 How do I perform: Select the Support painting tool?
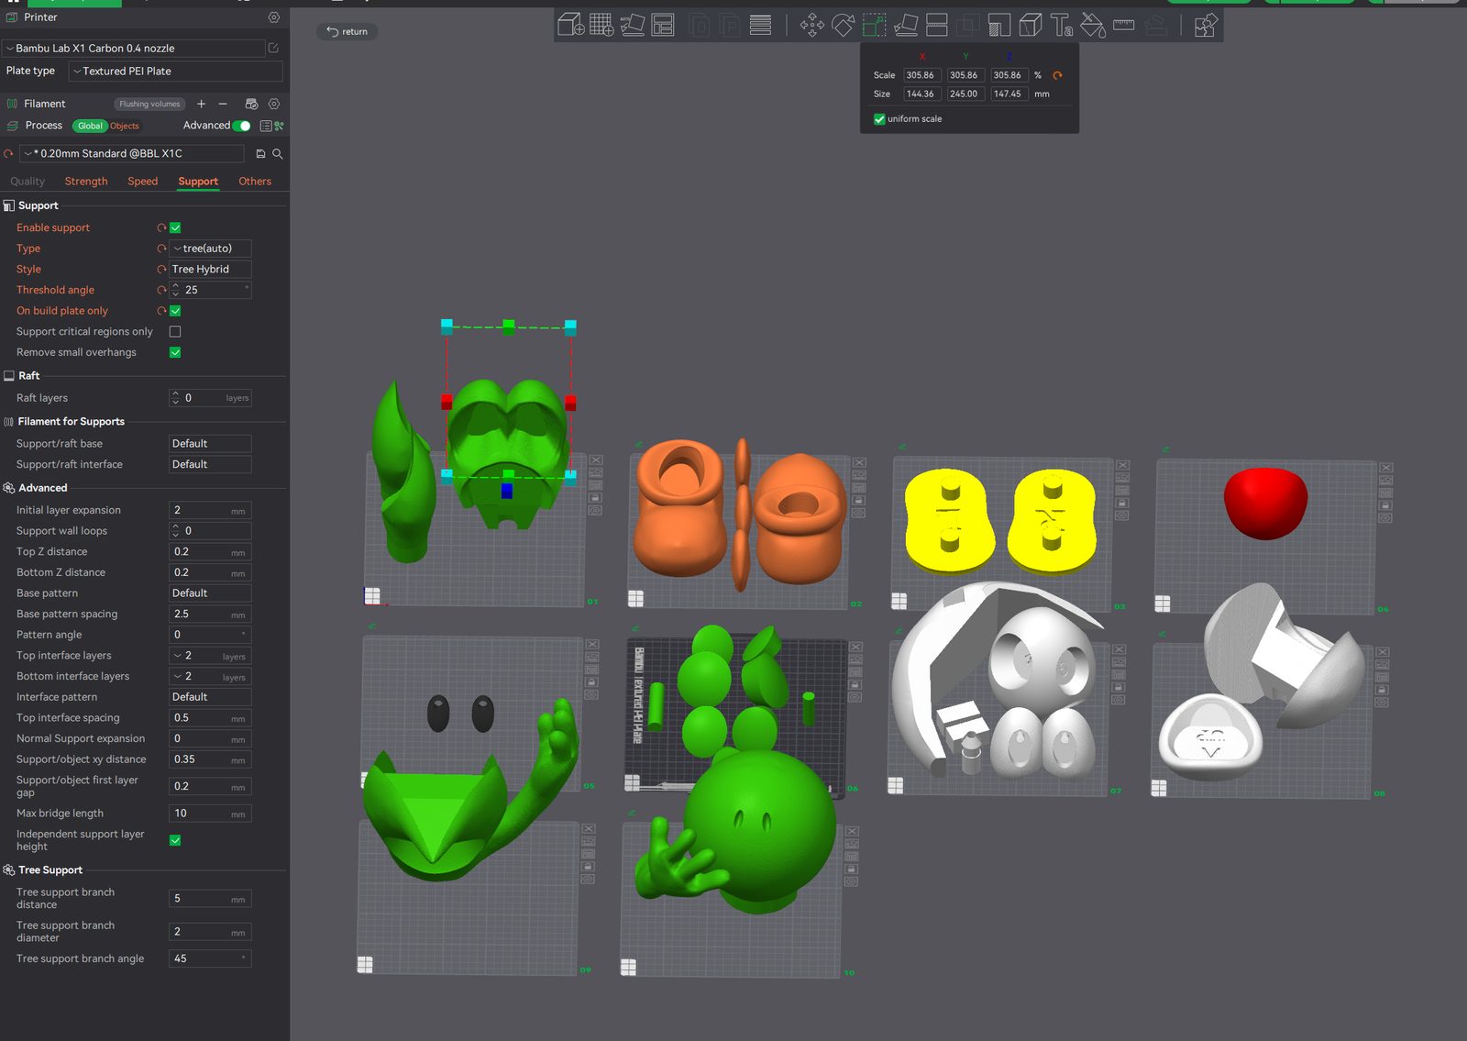click(999, 25)
